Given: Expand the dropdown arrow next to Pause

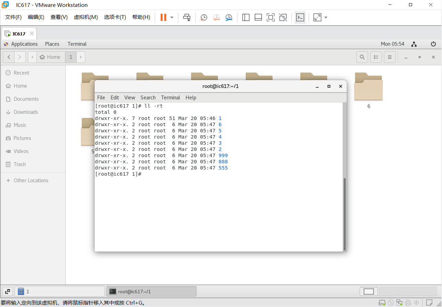Looking at the screenshot, I should (x=172, y=17).
